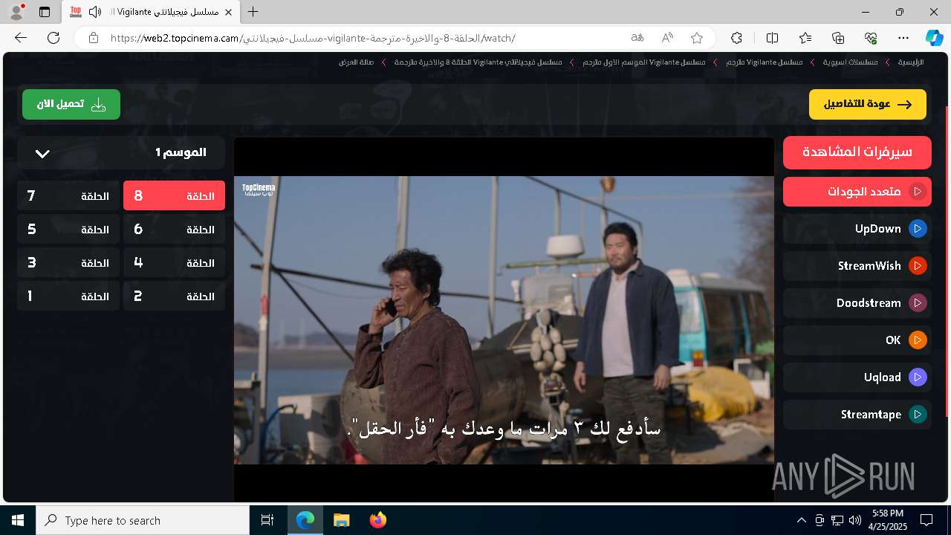Open Edge settings and more menu
Viewport: 951px width, 535px height.
point(903,38)
